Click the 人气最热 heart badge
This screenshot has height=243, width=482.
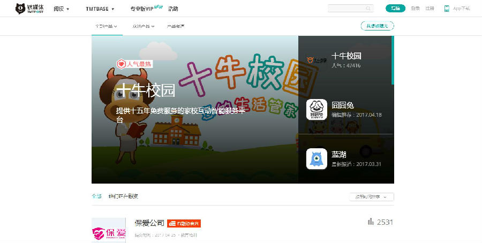click(134, 64)
